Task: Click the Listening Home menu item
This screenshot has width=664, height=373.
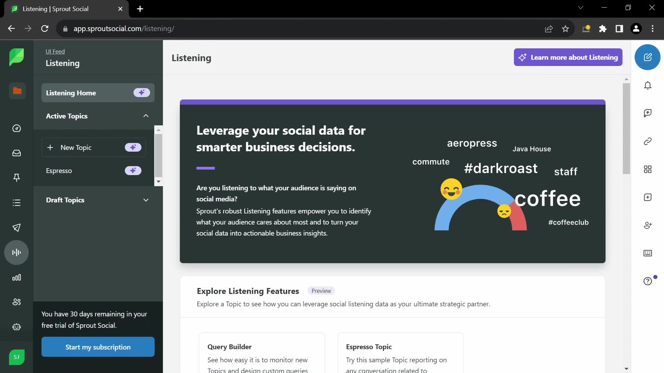Action: click(x=71, y=93)
